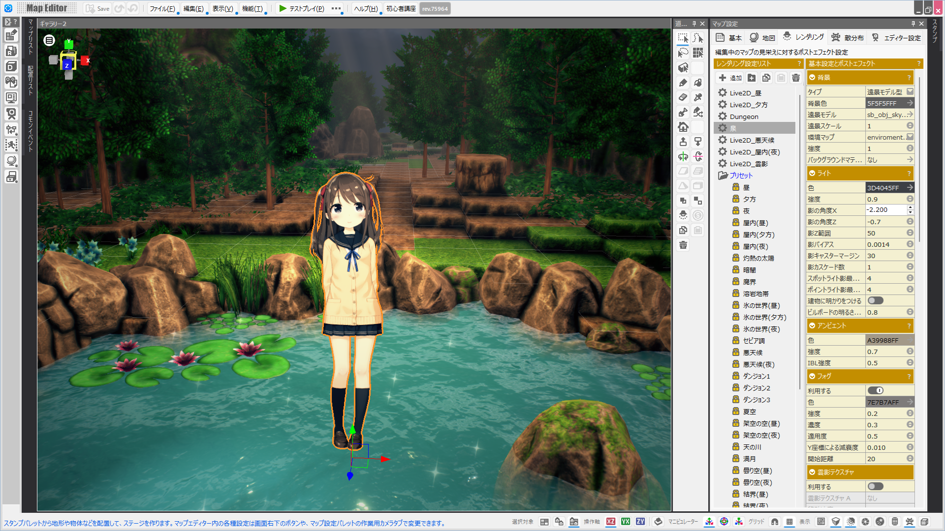This screenshot has height=531, width=945.
Task: Open the ヘルプ(H) help button
Action: [366, 9]
